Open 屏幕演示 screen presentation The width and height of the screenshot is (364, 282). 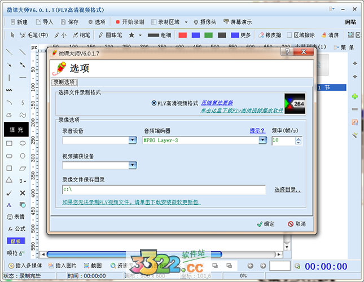point(238,22)
